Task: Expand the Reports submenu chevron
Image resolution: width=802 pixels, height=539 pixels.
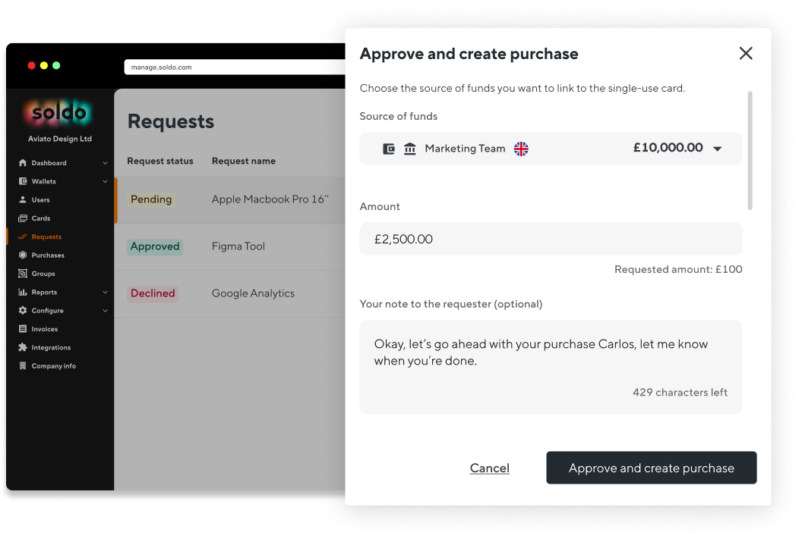Action: click(105, 293)
